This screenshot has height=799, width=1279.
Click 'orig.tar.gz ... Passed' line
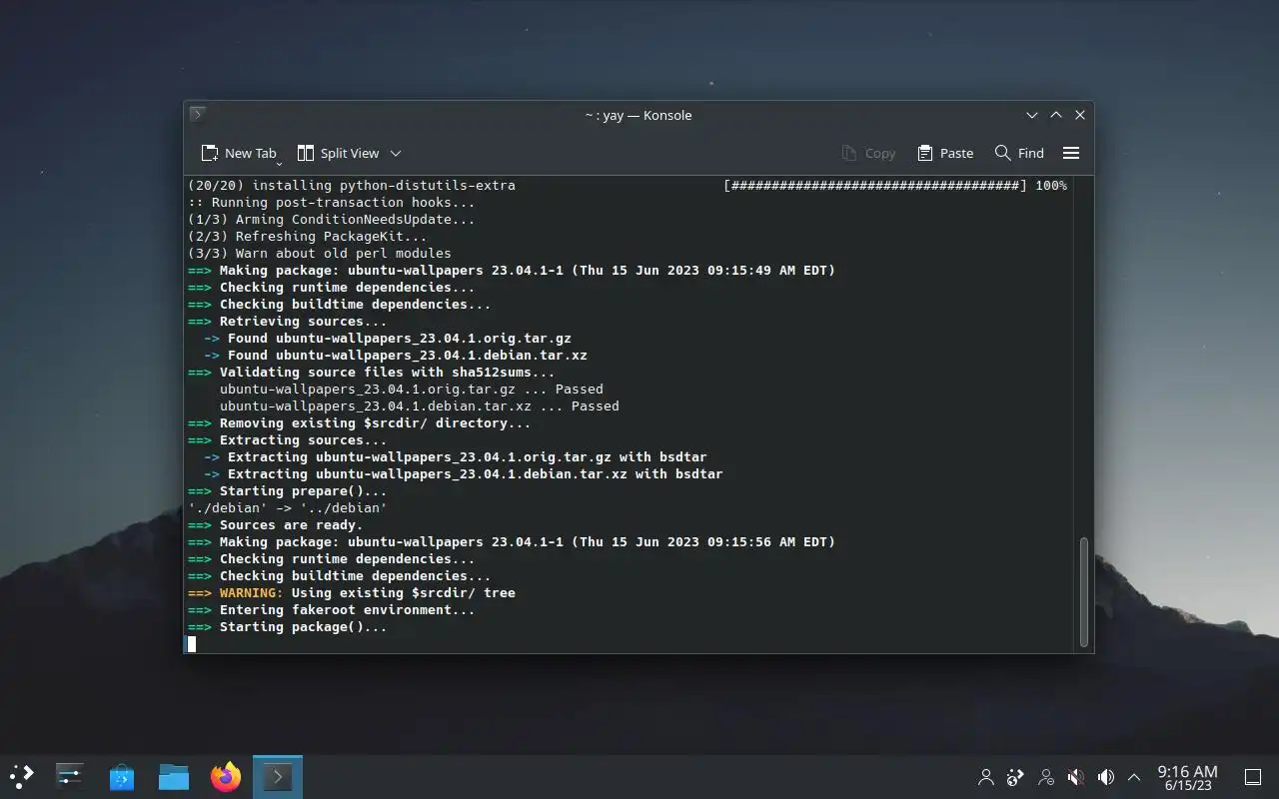pos(412,389)
